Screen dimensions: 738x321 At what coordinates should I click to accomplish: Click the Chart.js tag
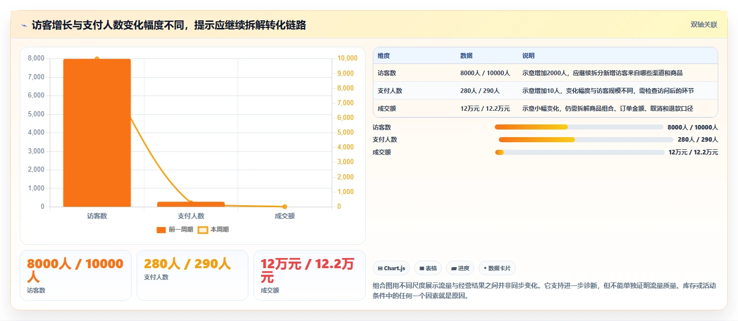tap(391, 268)
